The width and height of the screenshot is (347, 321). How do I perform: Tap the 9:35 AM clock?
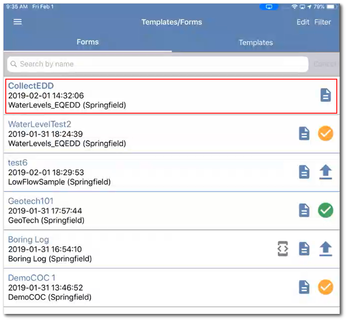17,7
